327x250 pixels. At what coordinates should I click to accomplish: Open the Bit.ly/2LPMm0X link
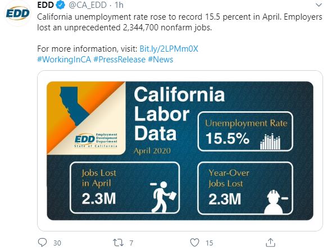[169, 49]
